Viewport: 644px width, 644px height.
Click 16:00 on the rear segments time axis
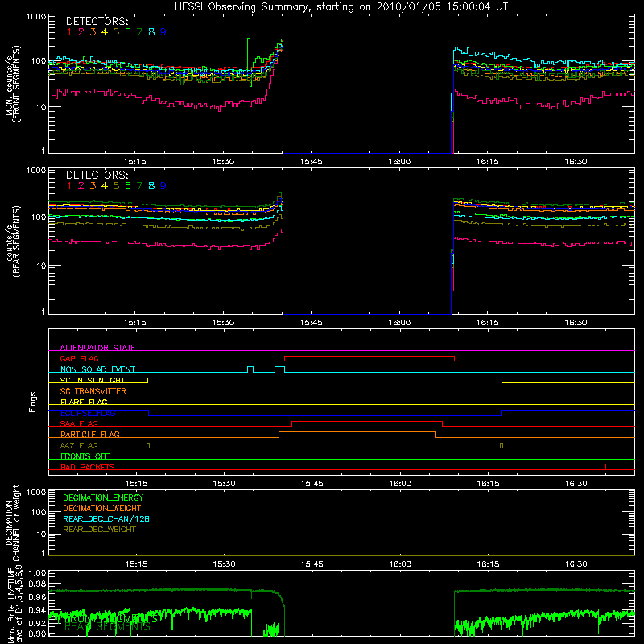[x=399, y=323]
